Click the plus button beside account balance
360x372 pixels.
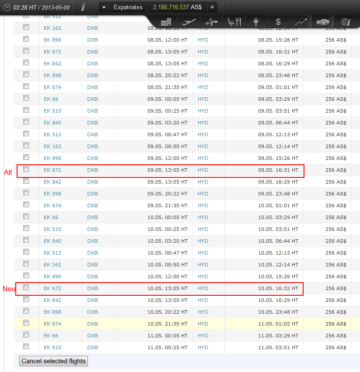coord(212,7)
